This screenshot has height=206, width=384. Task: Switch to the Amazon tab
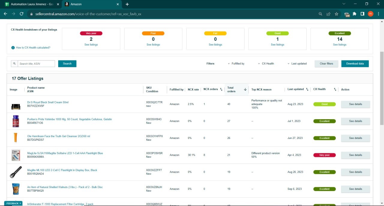91,4
